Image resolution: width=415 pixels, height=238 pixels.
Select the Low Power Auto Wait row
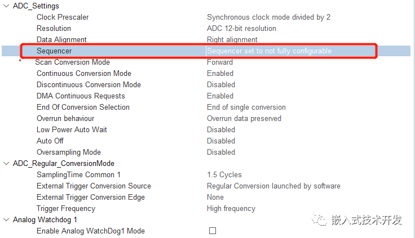72,129
